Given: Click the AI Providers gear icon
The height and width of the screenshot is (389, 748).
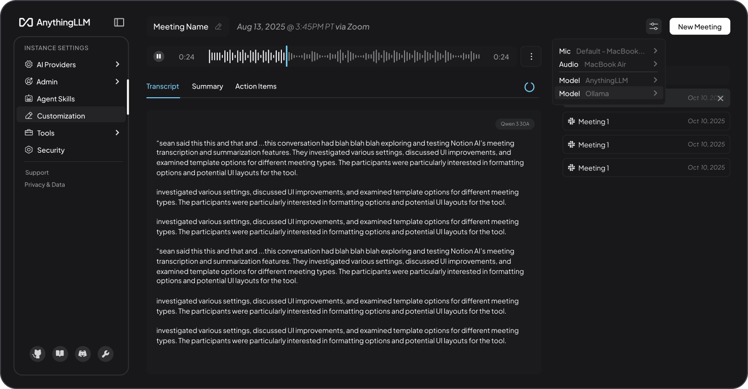Looking at the screenshot, I should [x=28, y=65].
